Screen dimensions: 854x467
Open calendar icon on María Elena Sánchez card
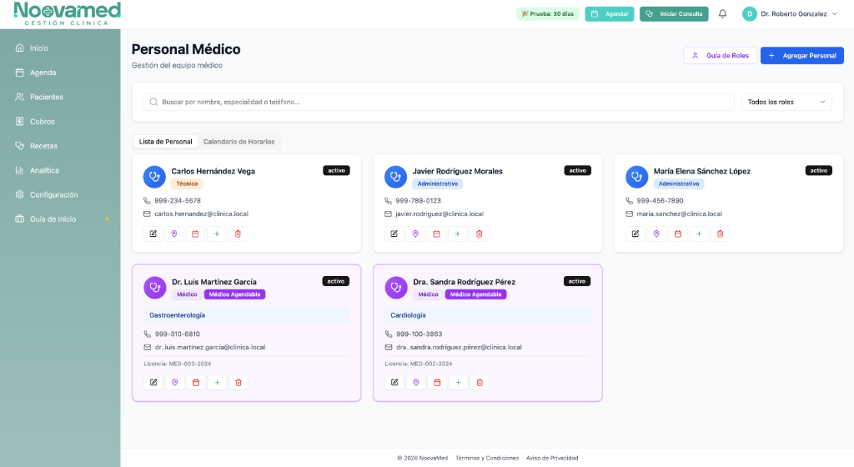coord(678,234)
